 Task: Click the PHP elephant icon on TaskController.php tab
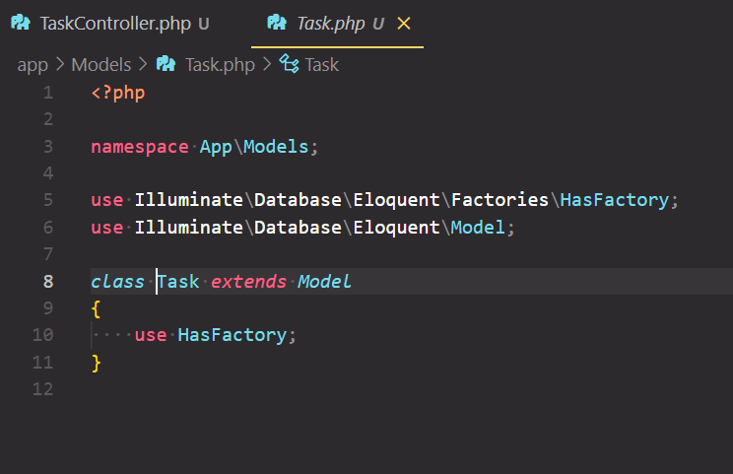click(21, 24)
